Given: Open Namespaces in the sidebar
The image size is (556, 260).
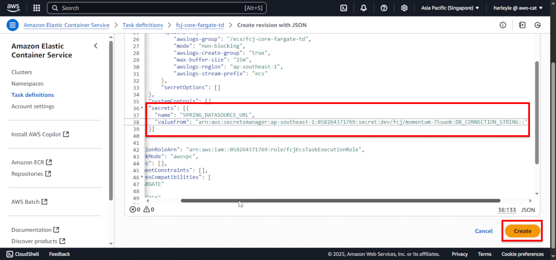Looking at the screenshot, I should [x=28, y=83].
